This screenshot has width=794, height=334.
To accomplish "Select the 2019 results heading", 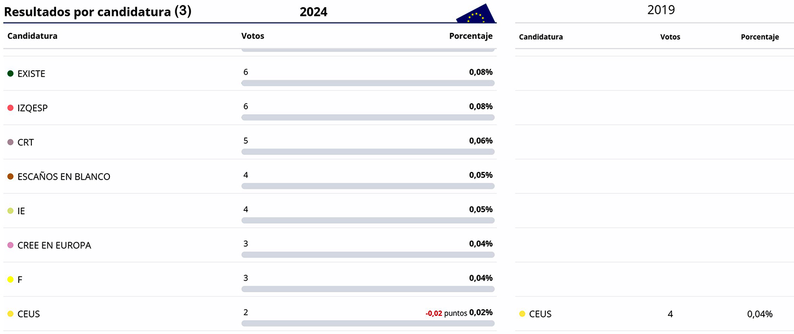I will 661,10.
